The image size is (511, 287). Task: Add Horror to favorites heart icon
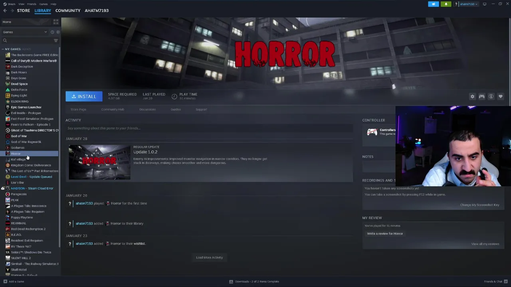click(501, 96)
